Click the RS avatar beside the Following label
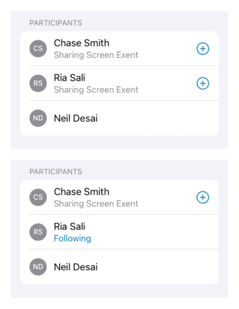239x309 pixels. click(38, 232)
